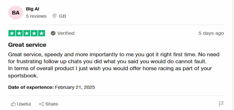Click the second green rating star
The width and height of the screenshot is (234, 110).
19,33
